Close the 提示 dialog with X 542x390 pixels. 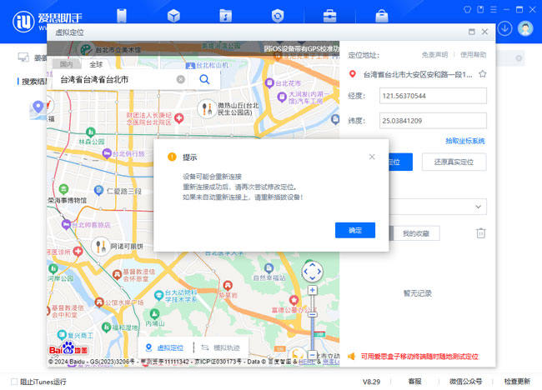click(x=372, y=157)
